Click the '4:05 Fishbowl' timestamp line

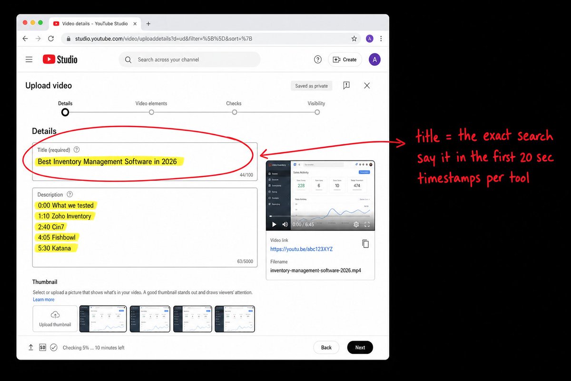click(57, 237)
